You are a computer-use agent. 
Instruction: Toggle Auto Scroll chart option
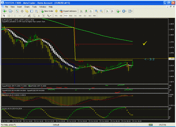coord(107,11)
